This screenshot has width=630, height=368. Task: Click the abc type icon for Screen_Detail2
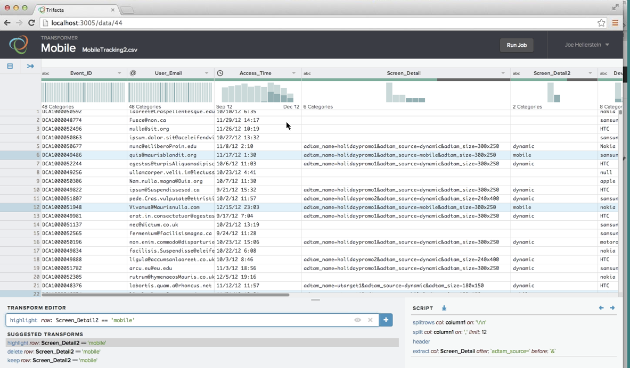pos(516,73)
